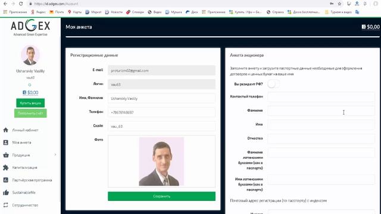Open the Справка bookmark
The image size is (381, 214).
coord(275,12)
